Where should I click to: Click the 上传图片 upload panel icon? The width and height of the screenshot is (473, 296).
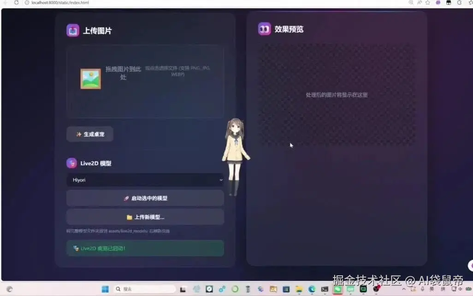tap(73, 30)
